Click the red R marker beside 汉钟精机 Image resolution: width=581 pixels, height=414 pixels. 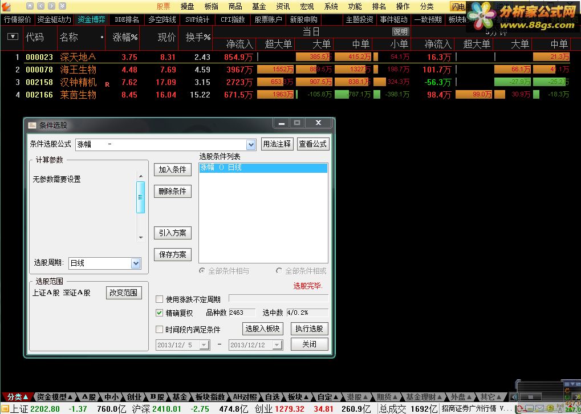point(107,84)
